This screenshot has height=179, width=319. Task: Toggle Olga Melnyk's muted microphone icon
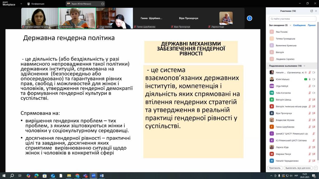(x=310, y=86)
